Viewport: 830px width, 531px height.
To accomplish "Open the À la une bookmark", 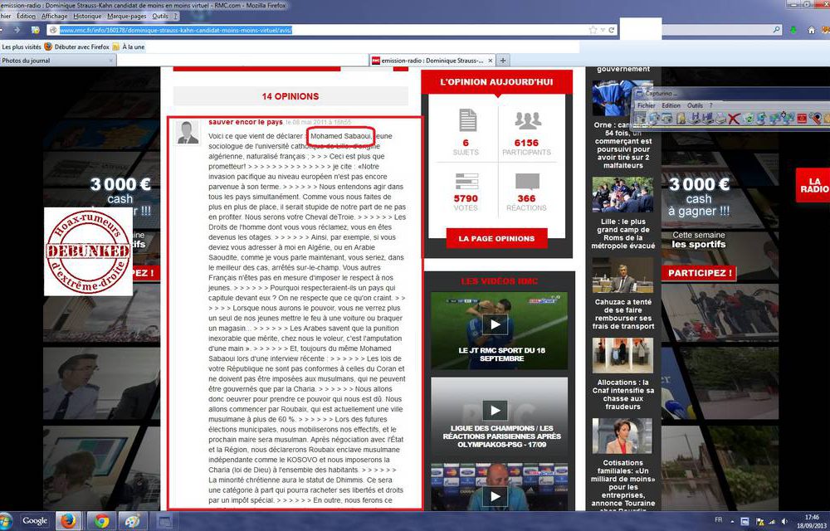I will pyautogui.click(x=129, y=47).
